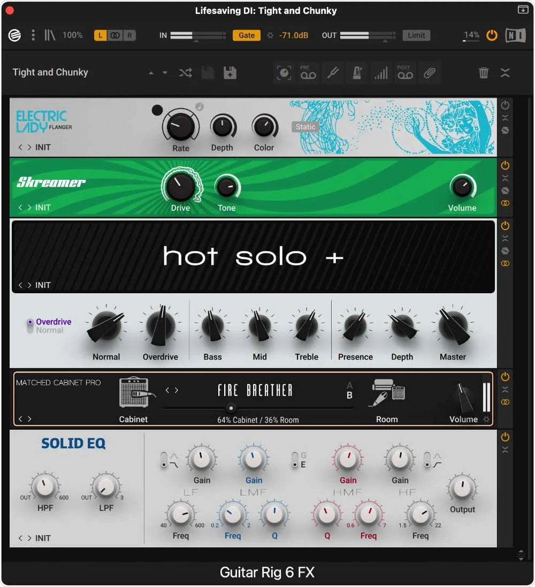Toggle the Gate button
Image resolution: width=535 pixels, height=587 pixels.
click(x=247, y=35)
